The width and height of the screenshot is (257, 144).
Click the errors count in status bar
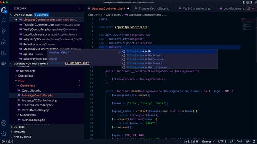tap(4, 142)
